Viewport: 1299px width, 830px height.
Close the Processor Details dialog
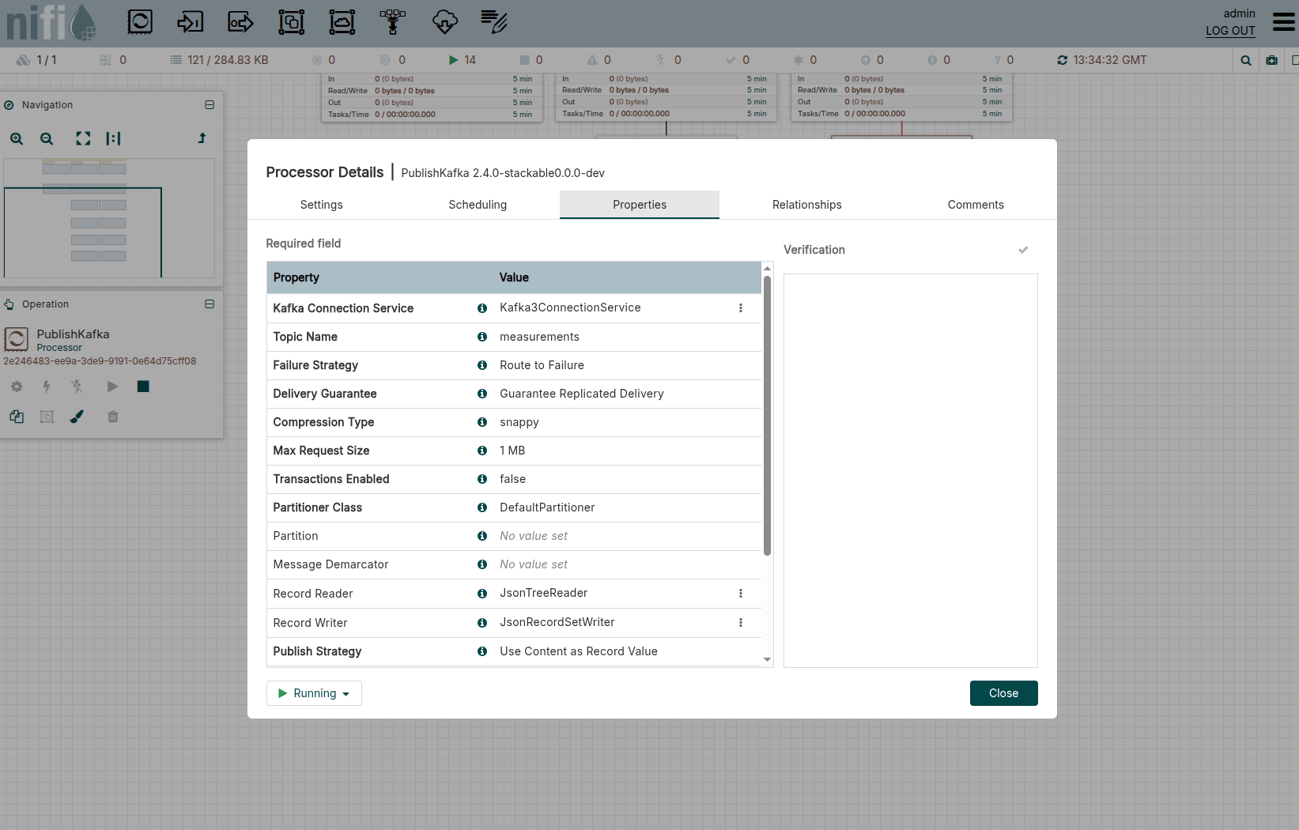coord(1003,693)
